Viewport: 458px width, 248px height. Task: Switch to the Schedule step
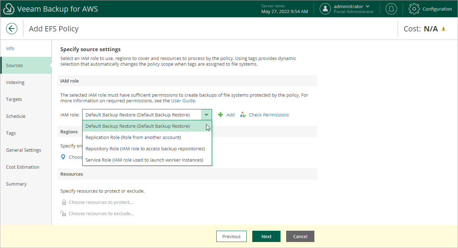[x=16, y=116]
